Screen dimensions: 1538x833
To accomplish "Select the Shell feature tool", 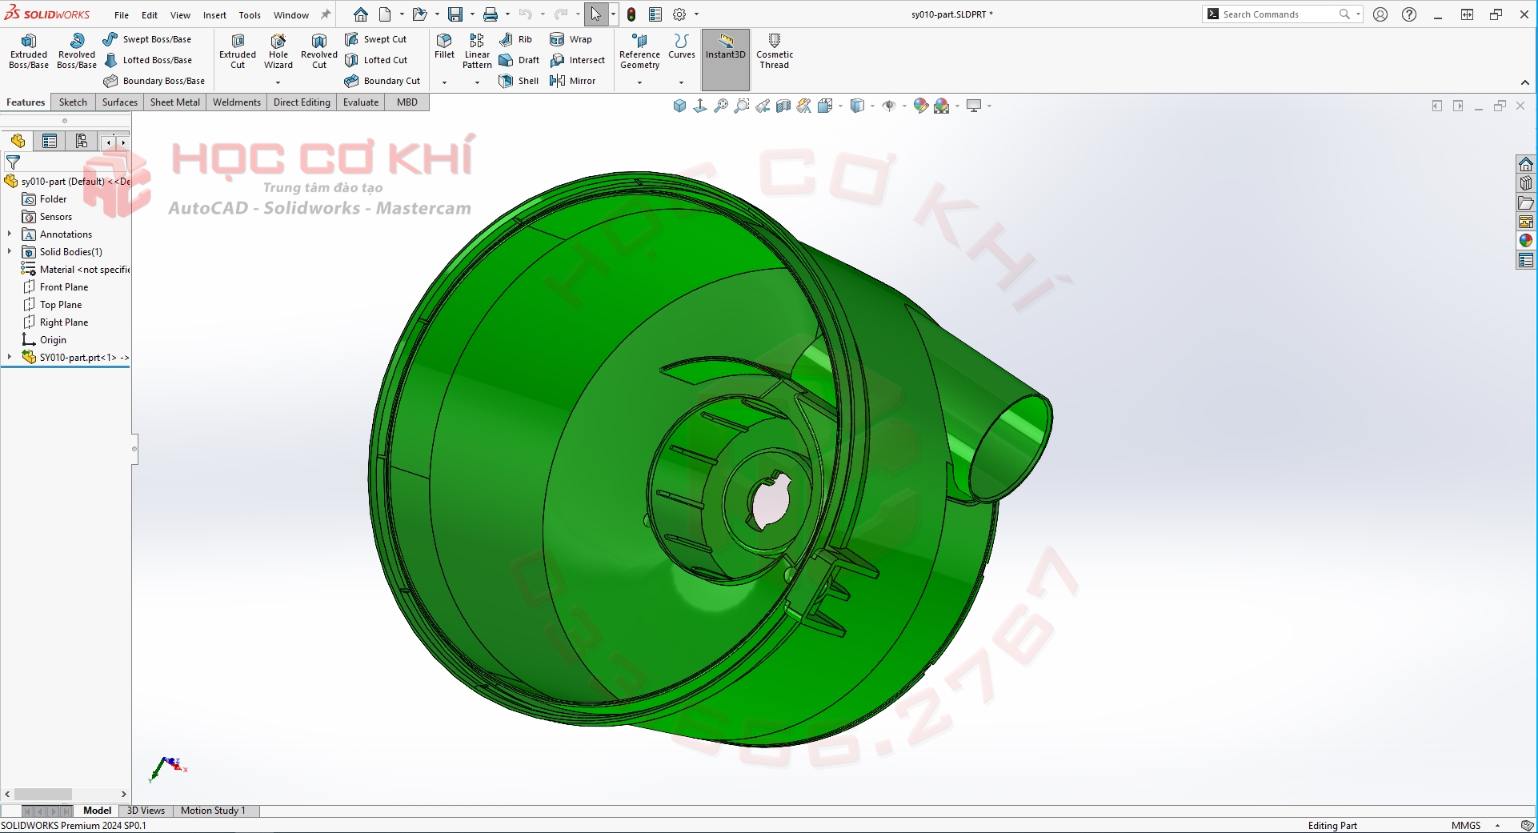I will tap(519, 81).
